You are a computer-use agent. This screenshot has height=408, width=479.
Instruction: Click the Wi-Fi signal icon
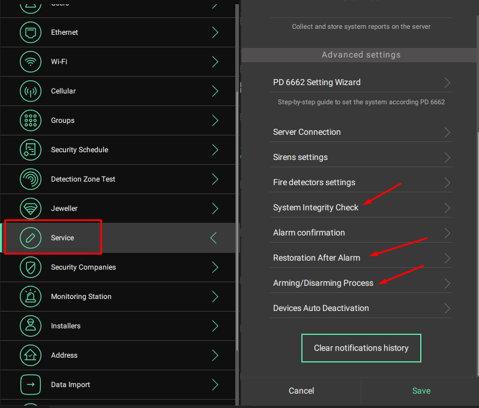pyautogui.click(x=31, y=62)
